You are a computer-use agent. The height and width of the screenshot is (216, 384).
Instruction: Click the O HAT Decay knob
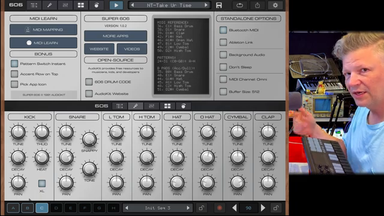(x=208, y=157)
